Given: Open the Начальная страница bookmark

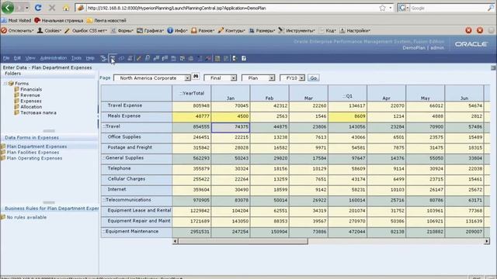Looking at the screenshot, I should (x=59, y=20).
